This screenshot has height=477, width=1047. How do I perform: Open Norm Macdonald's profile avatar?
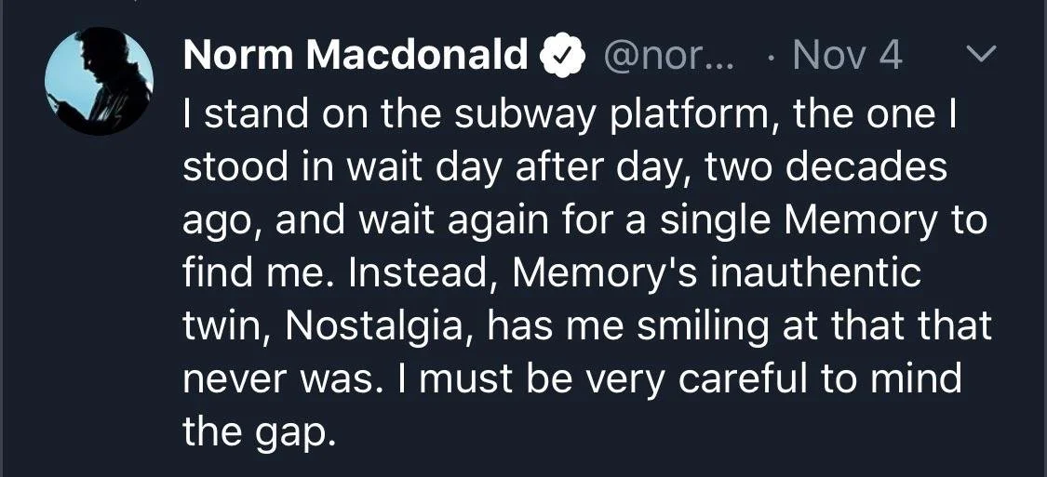pyautogui.click(x=99, y=82)
